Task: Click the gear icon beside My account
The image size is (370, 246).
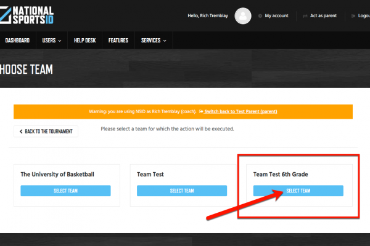Action: tap(260, 16)
